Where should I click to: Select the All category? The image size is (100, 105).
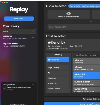(58, 73)
